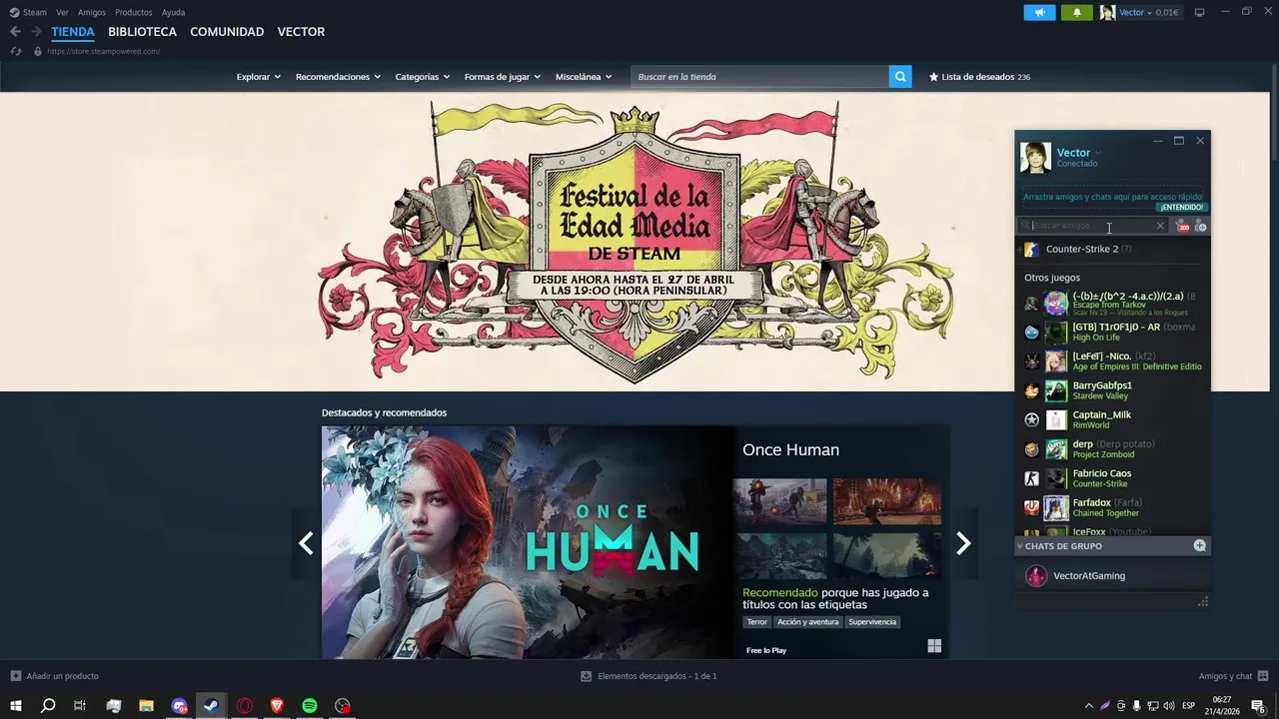Click the Windows platform icon on Once Human
The height and width of the screenshot is (719, 1279).
click(934, 646)
